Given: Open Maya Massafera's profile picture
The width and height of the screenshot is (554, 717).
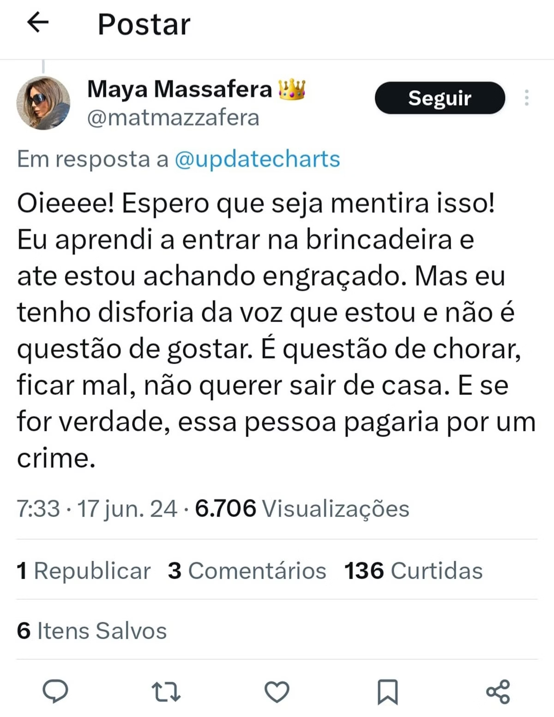Looking at the screenshot, I should point(43,103).
